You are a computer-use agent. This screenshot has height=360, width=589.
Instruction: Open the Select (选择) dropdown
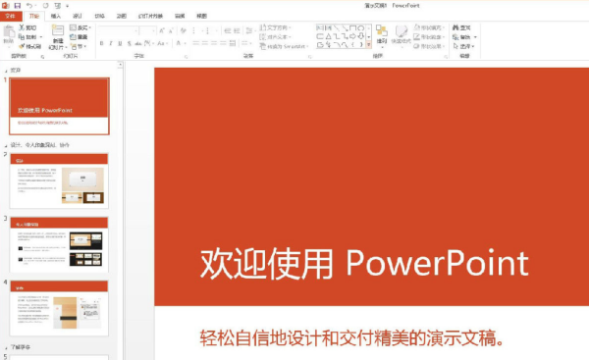[x=463, y=46]
